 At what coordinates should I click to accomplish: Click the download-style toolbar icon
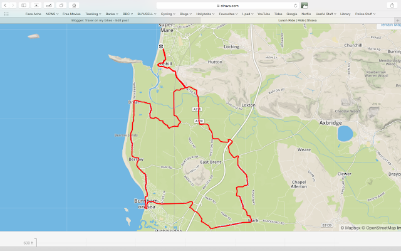[x=36, y=6]
